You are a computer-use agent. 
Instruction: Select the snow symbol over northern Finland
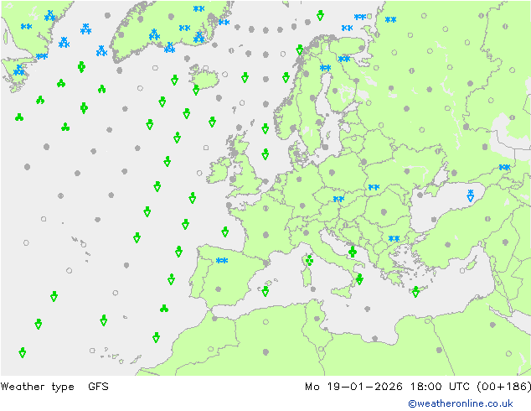pos(344,59)
